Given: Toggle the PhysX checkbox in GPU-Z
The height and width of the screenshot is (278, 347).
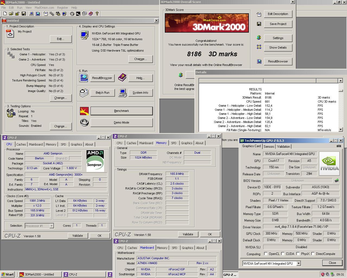Looking at the screenshot, I should (x=298, y=254).
